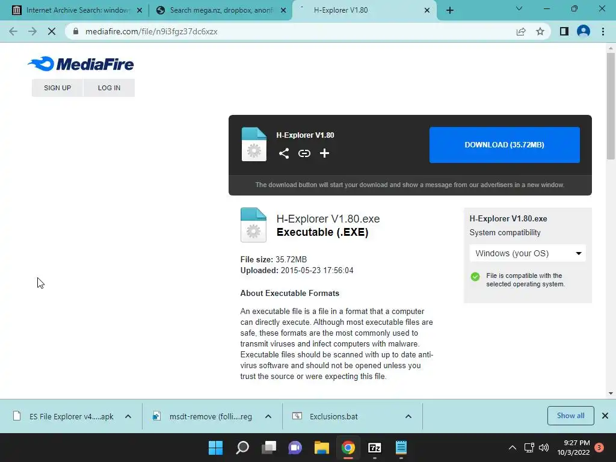
Task: Open Notepad from taskbar
Action: [401, 448]
